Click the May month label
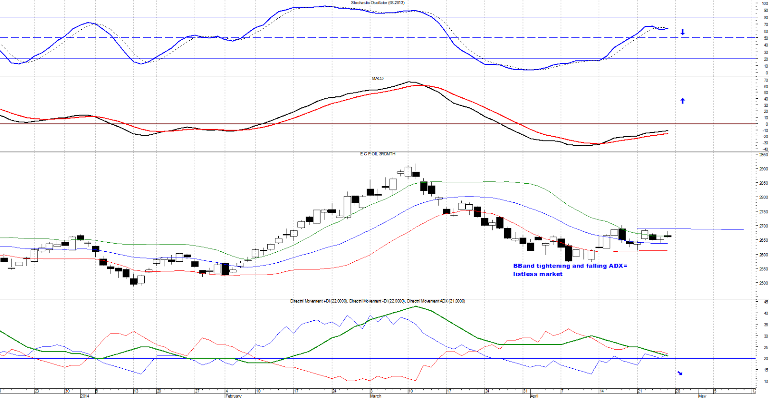Screen dimensions: 769x398 pos(702,396)
